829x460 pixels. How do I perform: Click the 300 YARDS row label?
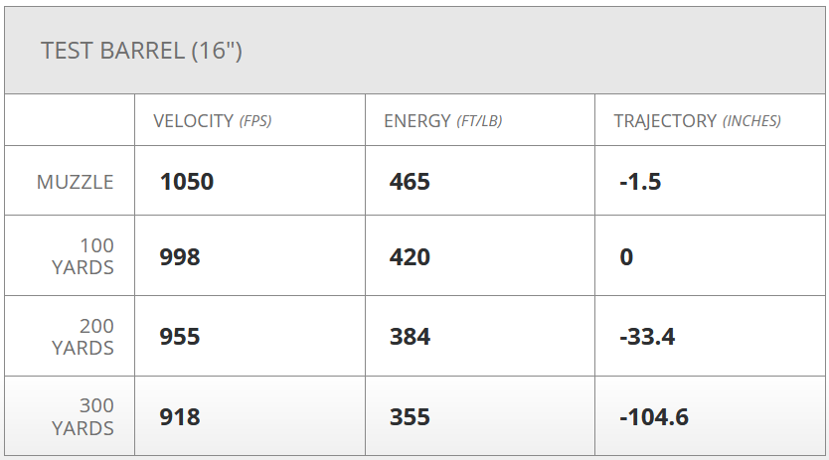click(x=82, y=417)
